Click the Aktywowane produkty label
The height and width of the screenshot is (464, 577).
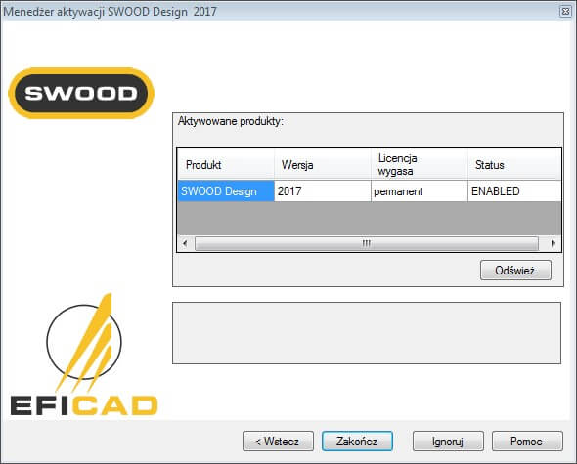pyautogui.click(x=231, y=121)
